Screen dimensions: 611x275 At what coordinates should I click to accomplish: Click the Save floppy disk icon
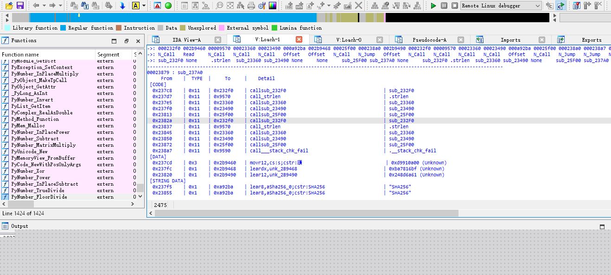click(x=20, y=6)
